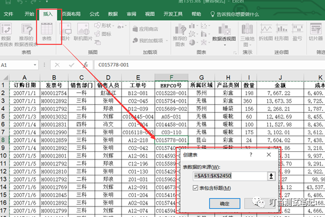Click the Cancel (X) formula bar button
Image resolution: width=325 pixels, height=217 pixels.
[57, 65]
